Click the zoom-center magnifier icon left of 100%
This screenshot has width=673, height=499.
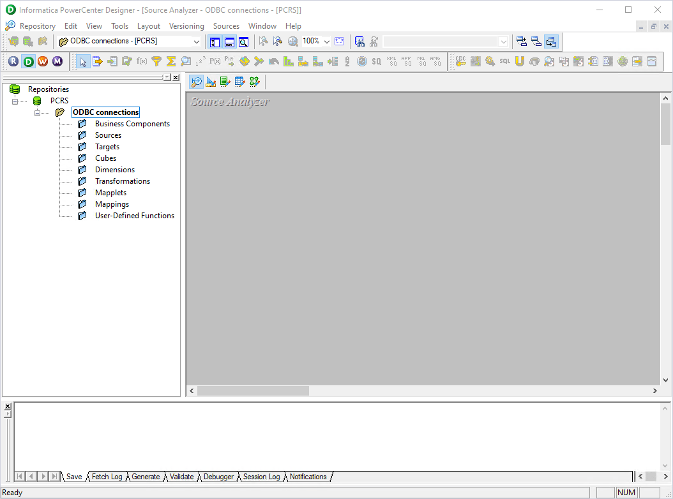point(292,41)
